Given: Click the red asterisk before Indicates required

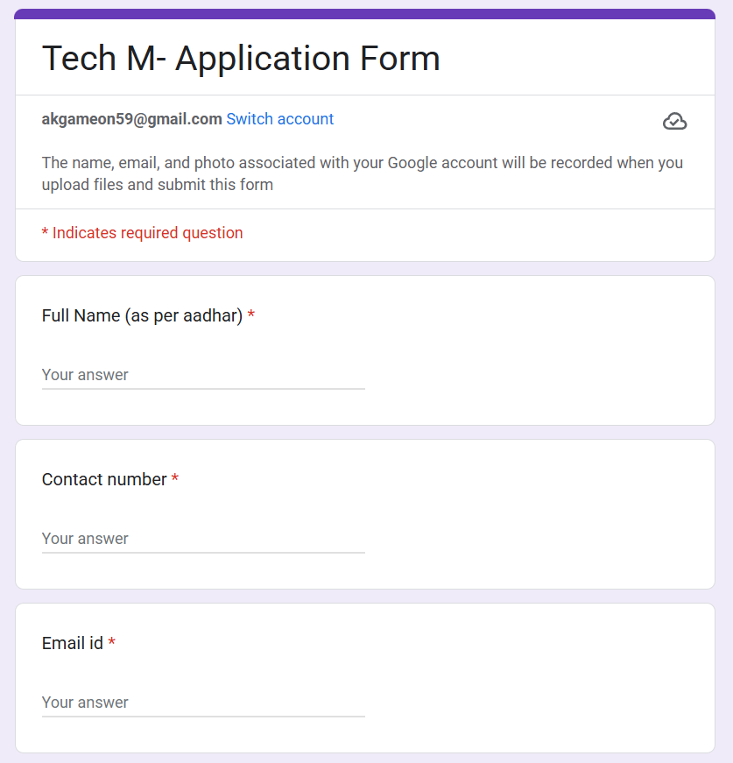Looking at the screenshot, I should click(45, 233).
